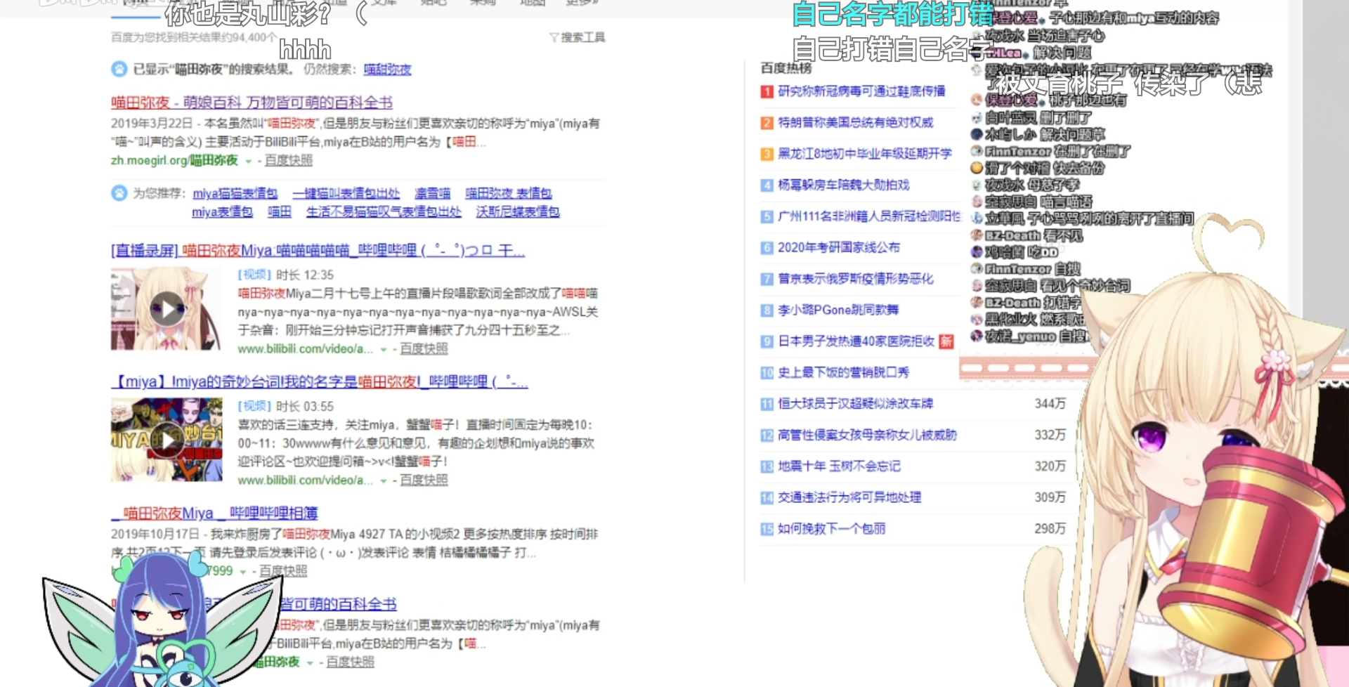Click the Baidu paw icon beside 已显示 notice
The image size is (1349, 687).
click(x=119, y=69)
